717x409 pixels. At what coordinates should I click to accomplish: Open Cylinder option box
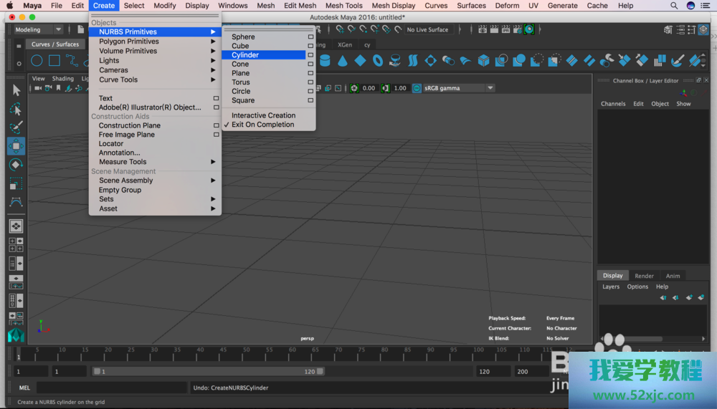pos(310,55)
